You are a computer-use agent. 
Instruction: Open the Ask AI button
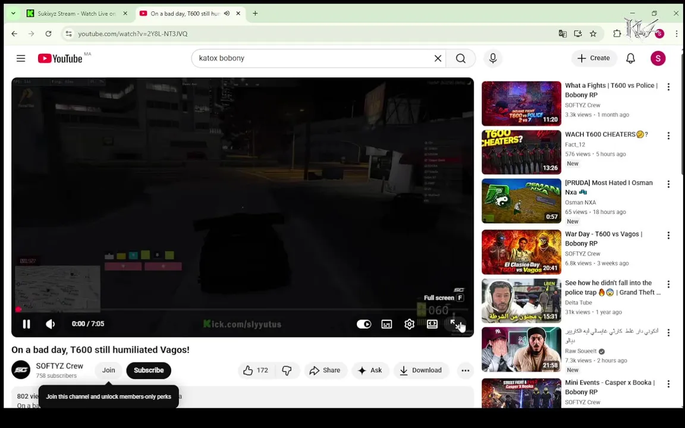370,370
